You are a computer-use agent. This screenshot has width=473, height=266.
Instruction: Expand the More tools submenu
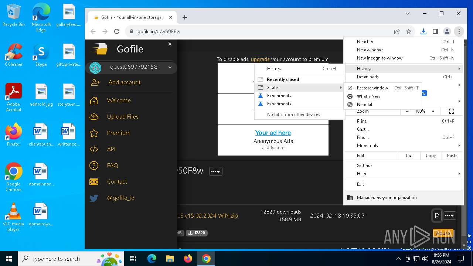point(404,146)
